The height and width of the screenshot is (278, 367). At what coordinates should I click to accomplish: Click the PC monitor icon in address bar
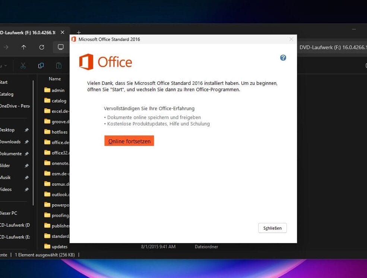[x=60, y=47]
